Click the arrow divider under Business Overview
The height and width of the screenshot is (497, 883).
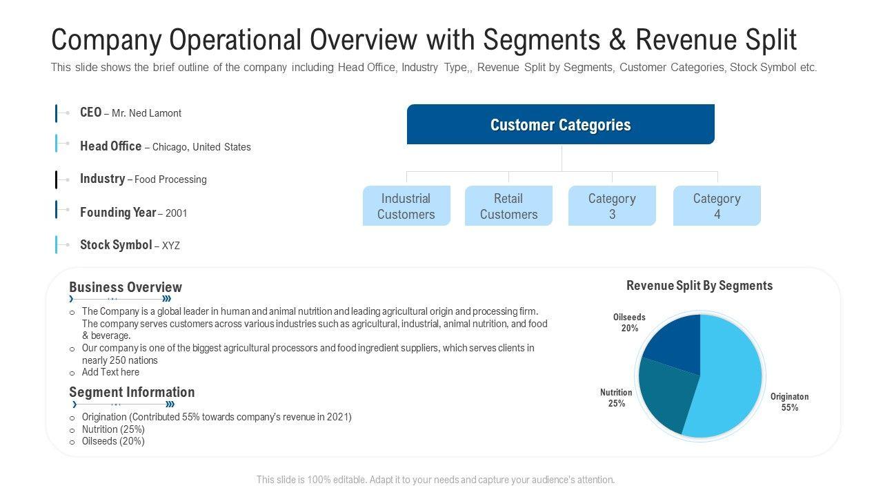[x=121, y=299]
